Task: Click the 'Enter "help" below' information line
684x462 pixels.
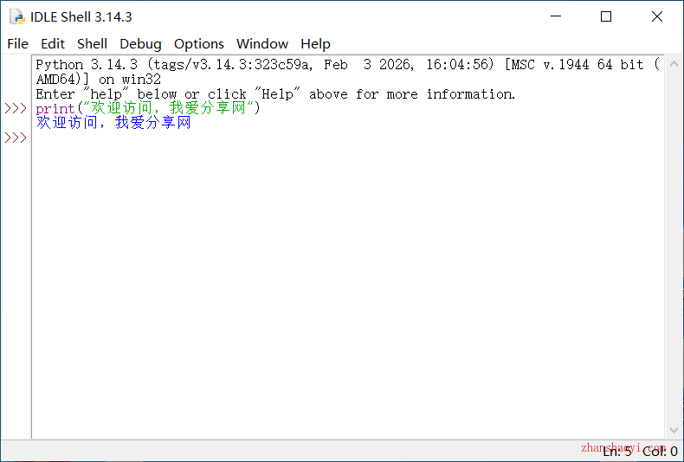Action: [275, 94]
